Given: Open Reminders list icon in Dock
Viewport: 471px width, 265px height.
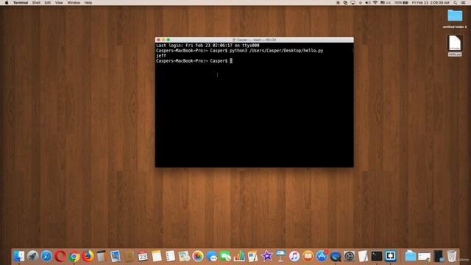Looking at the screenshot, I should coord(170,256).
